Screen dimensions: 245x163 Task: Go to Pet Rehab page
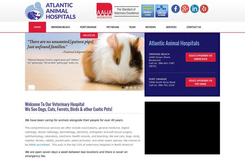click(113, 27)
